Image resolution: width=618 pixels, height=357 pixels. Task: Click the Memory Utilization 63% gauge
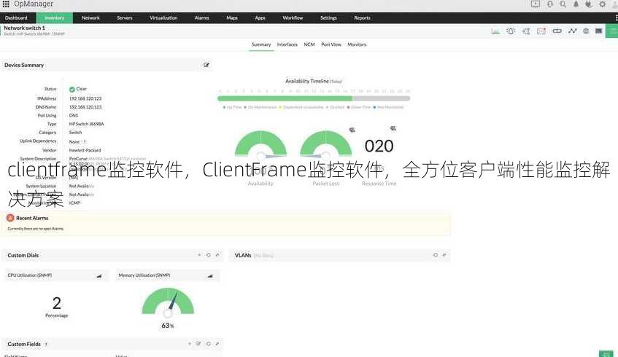tap(168, 302)
